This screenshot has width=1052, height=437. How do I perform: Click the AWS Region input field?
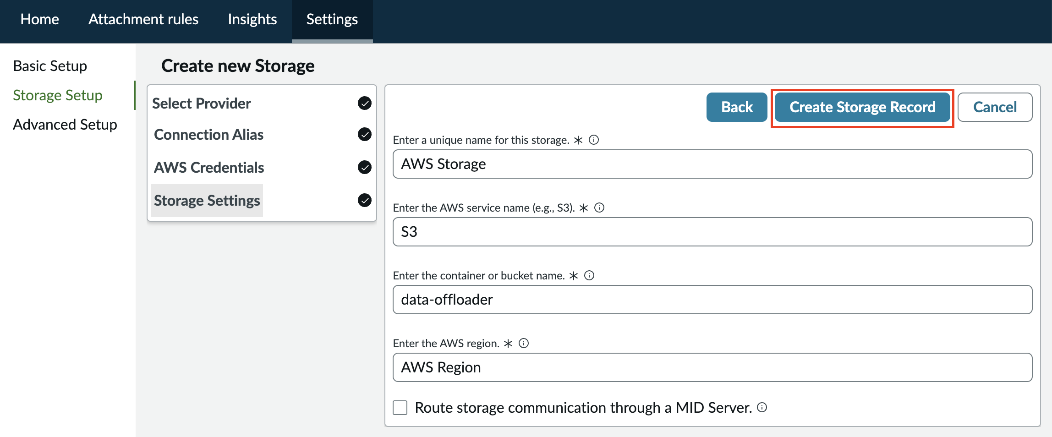712,367
